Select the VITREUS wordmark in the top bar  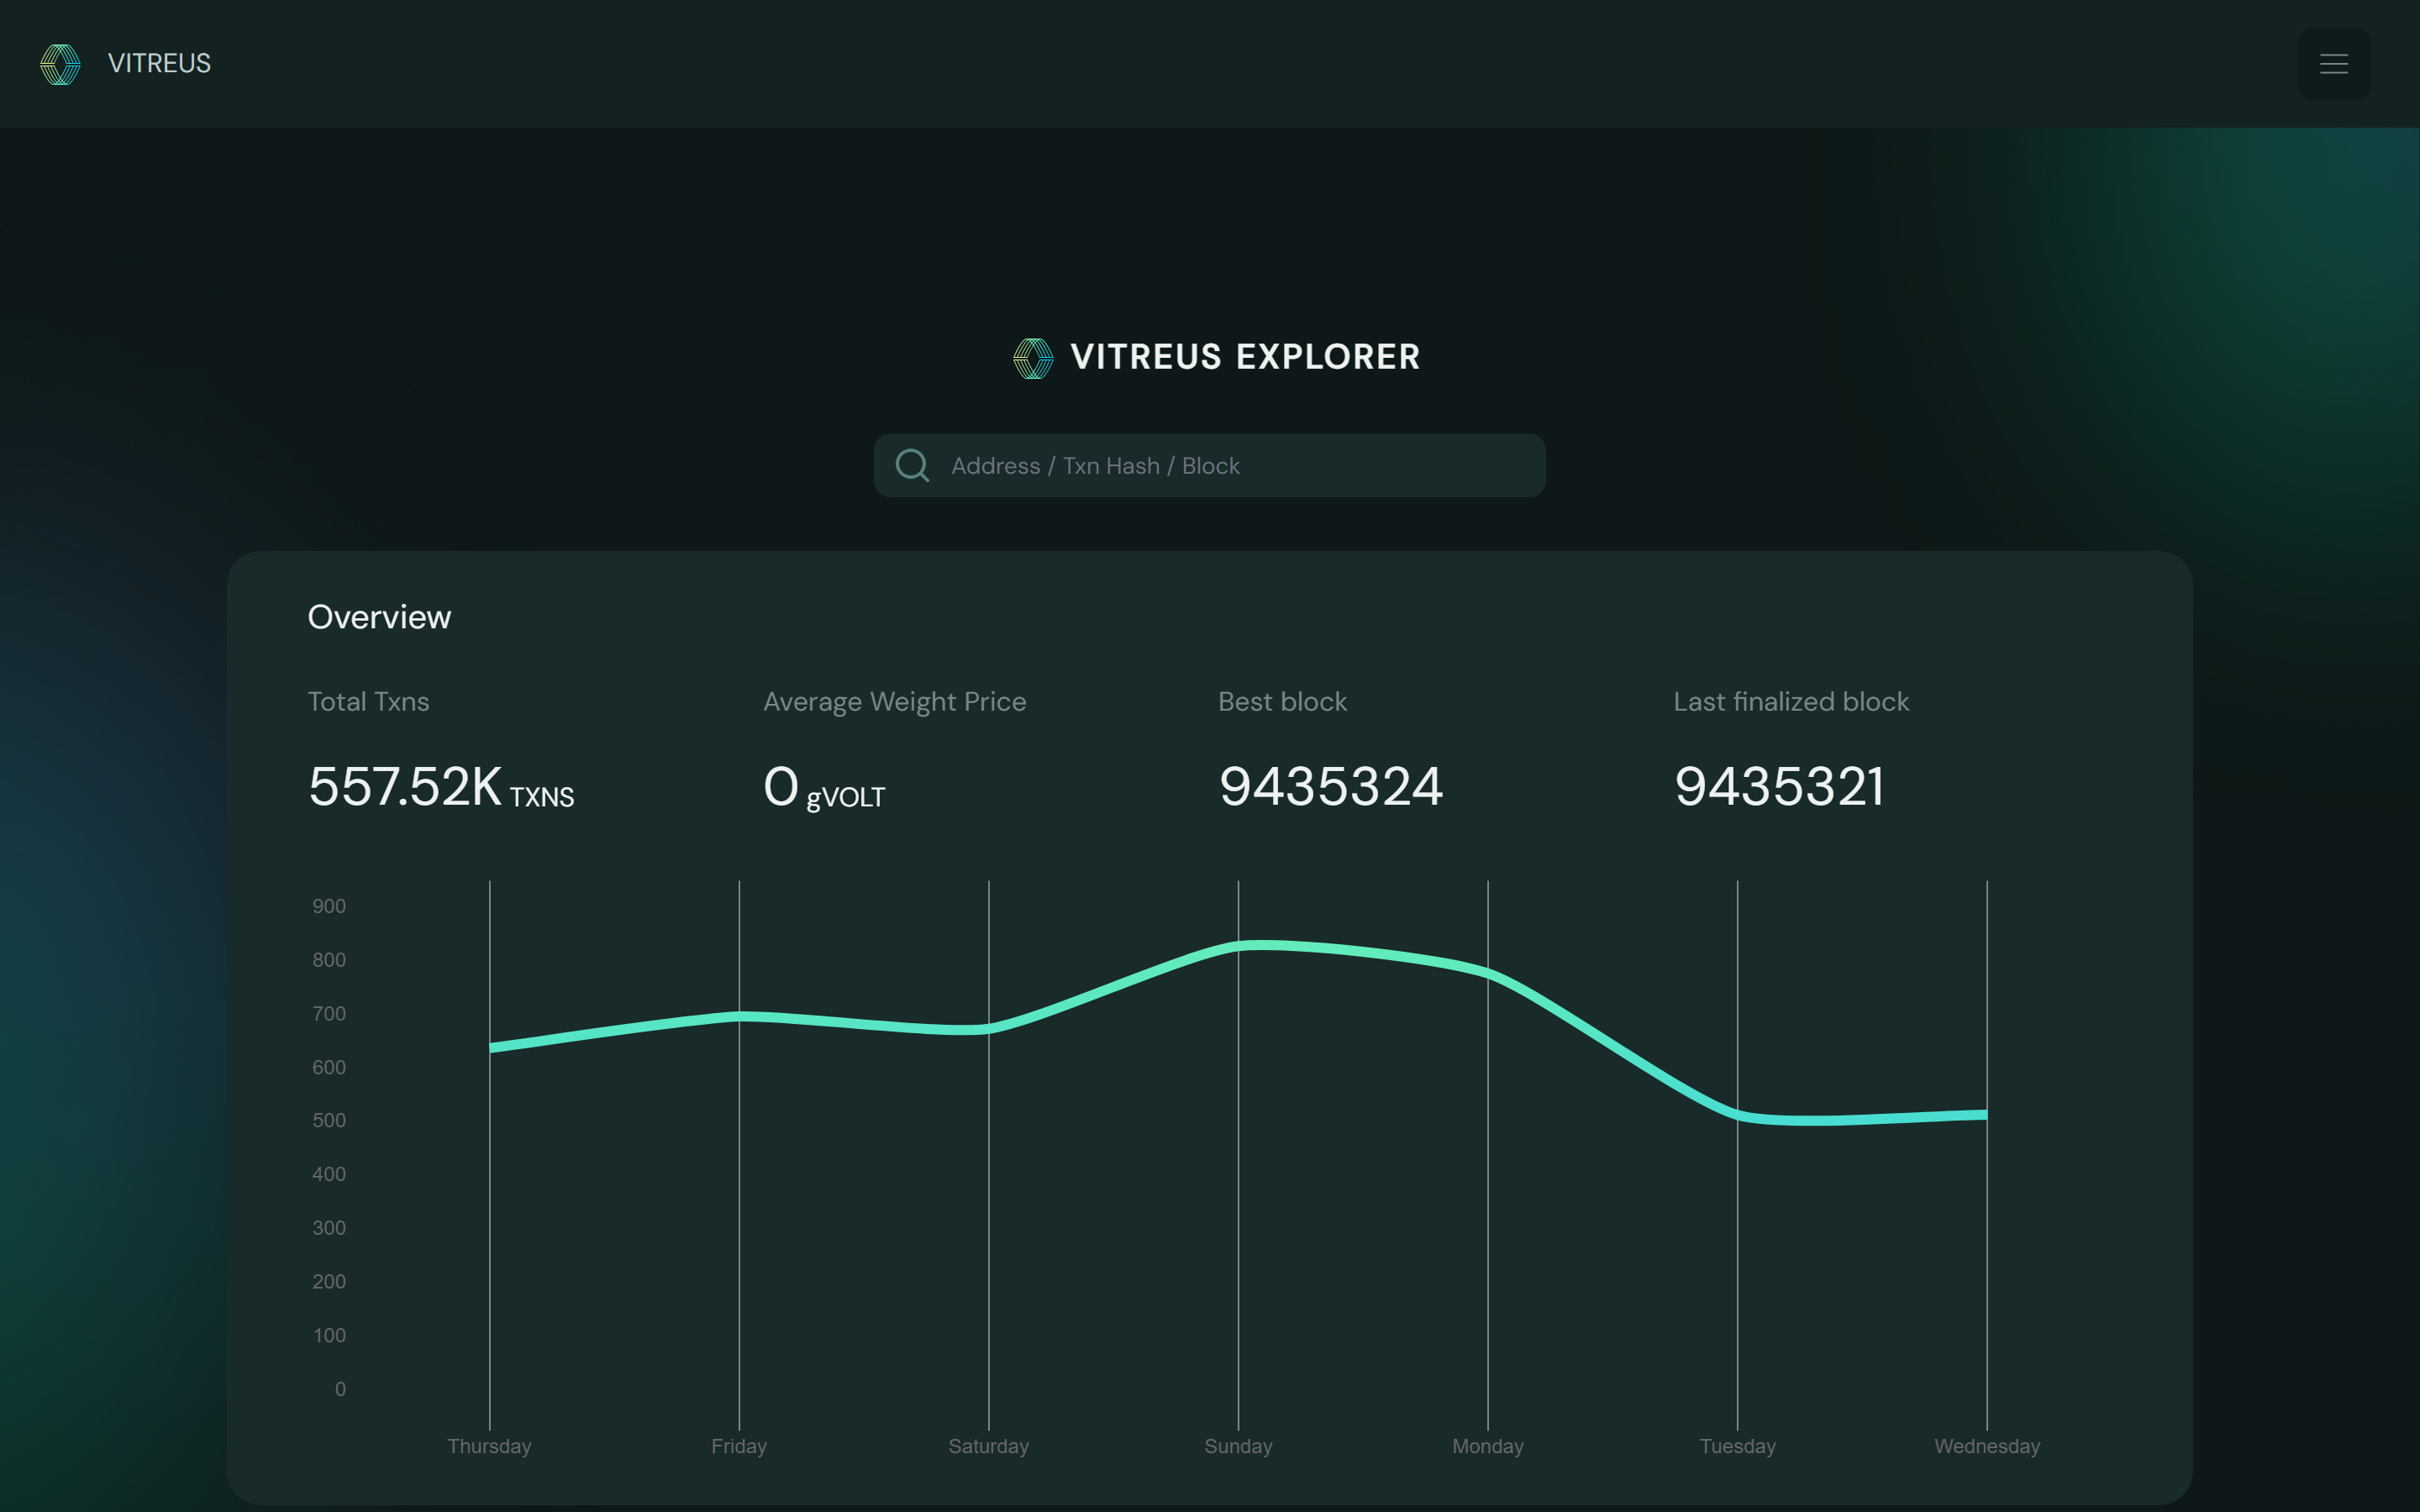point(158,63)
